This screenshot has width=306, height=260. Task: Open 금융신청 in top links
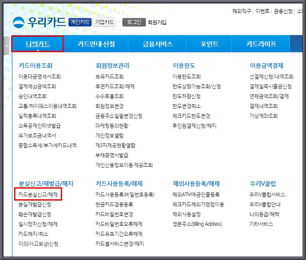click(283, 11)
